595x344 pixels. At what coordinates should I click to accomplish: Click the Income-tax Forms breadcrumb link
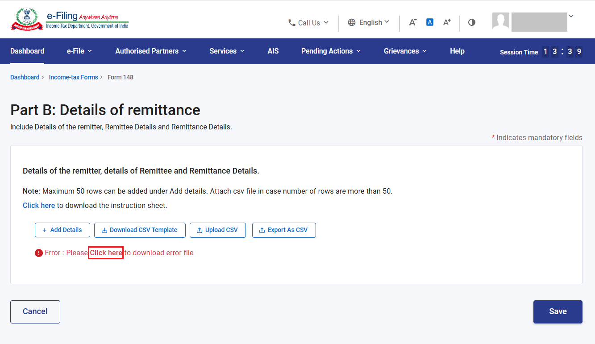74,77
